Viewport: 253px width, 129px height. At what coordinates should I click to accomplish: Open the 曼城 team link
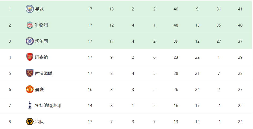point(39,9)
